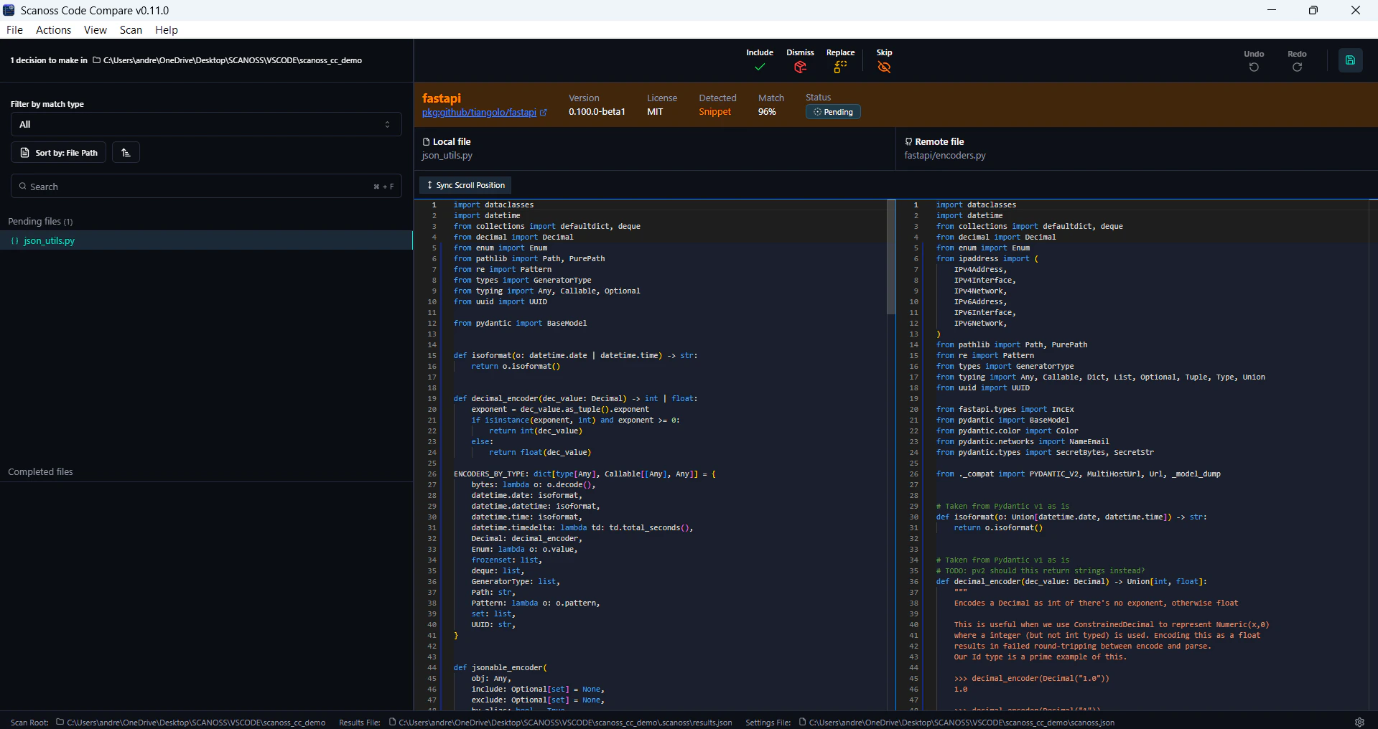Open the Sort by: File Path selector
1378x729 pixels.
pos(58,152)
